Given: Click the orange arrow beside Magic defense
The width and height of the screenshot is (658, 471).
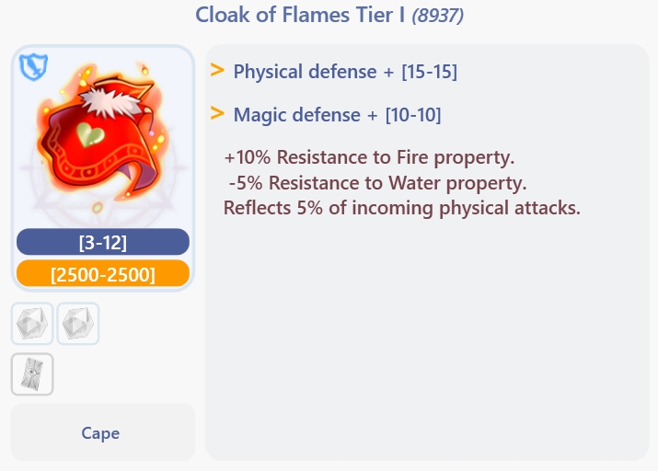Looking at the screenshot, I should point(218,113).
